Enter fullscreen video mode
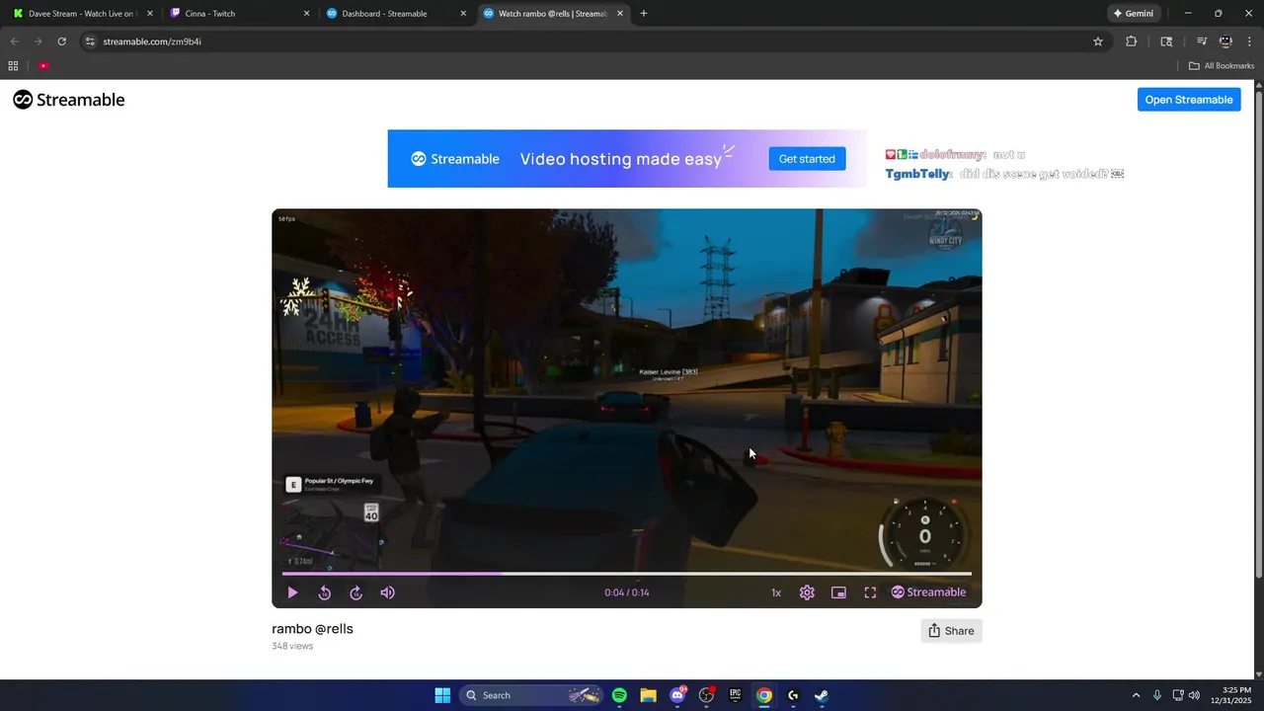Viewport: 1264px width, 711px height. click(870, 592)
